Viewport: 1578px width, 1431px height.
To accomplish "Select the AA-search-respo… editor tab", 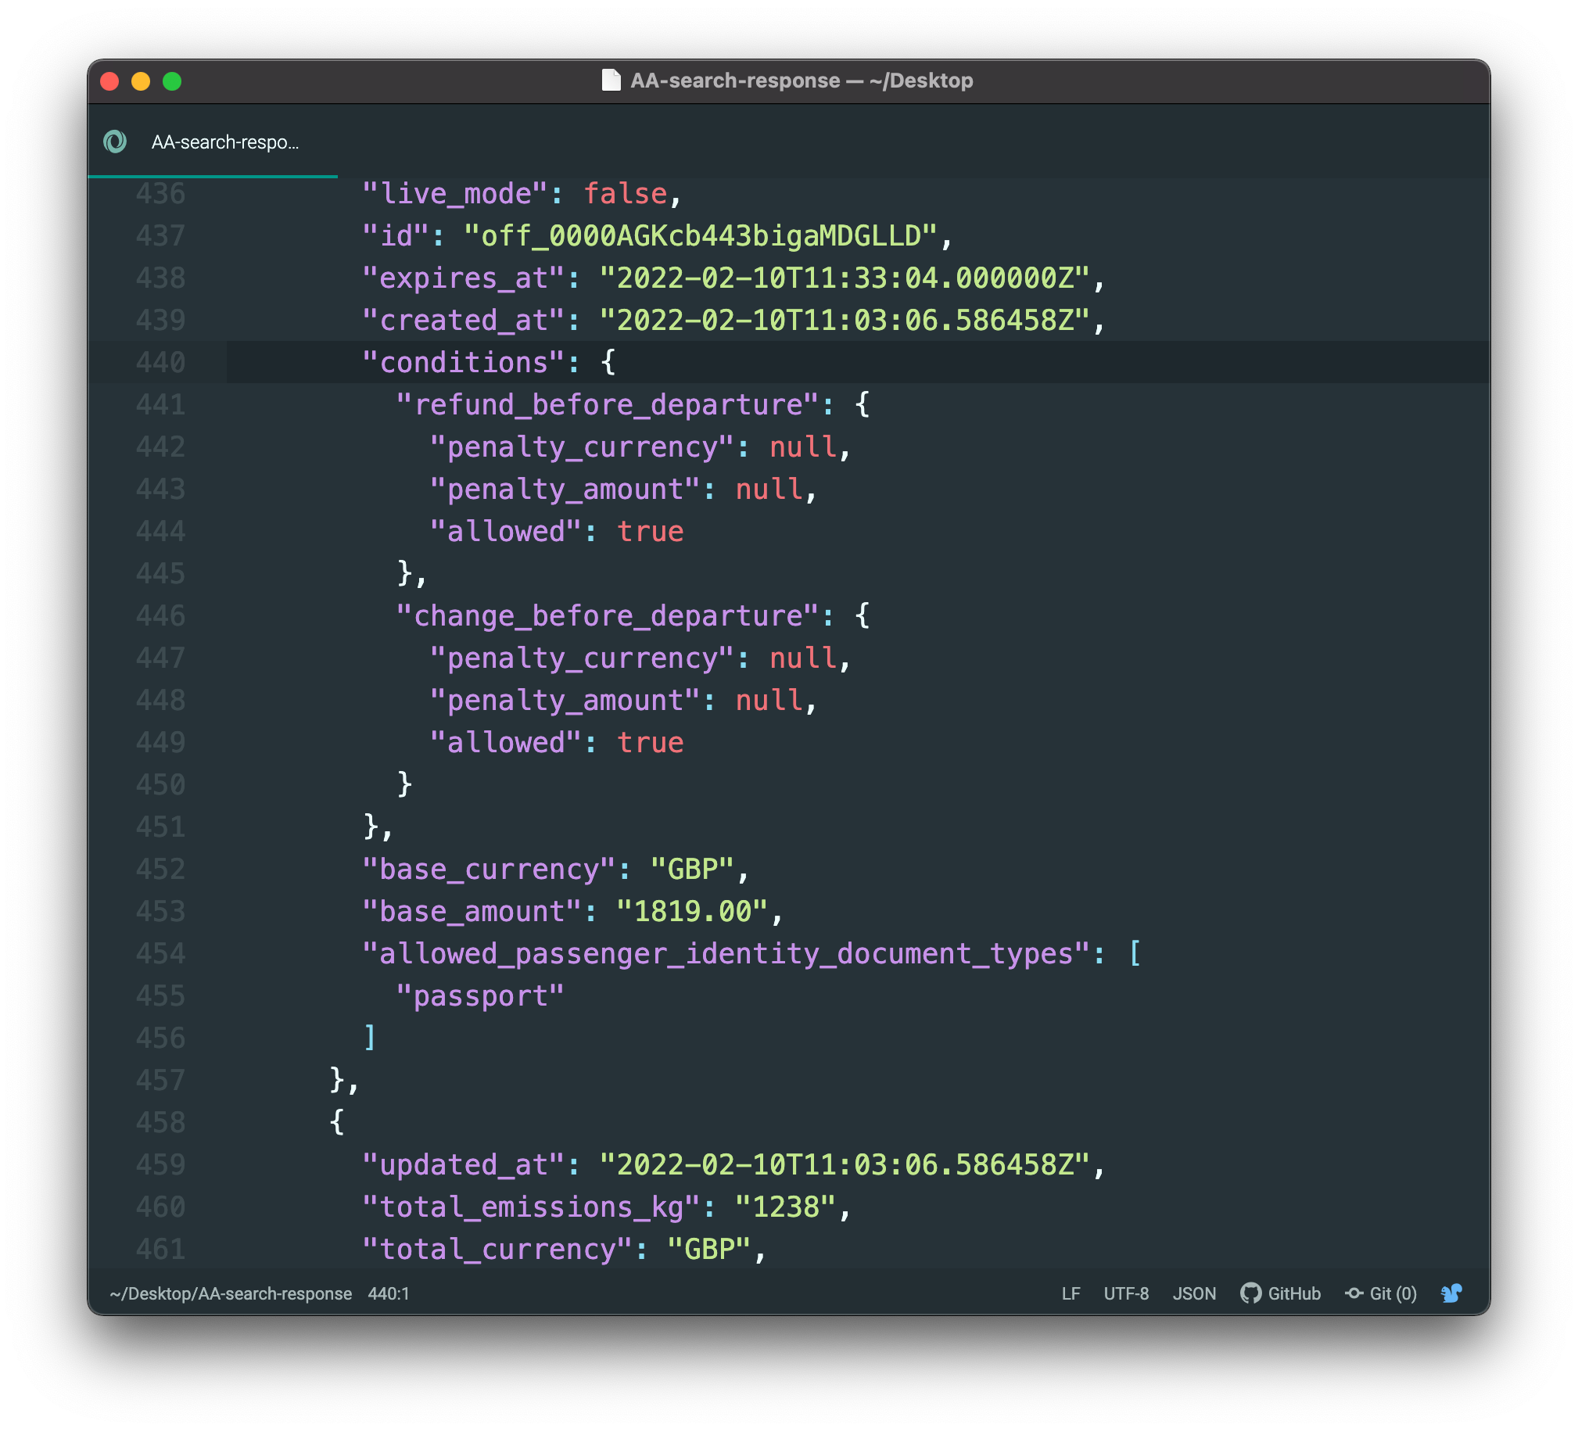I will click(x=212, y=142).
